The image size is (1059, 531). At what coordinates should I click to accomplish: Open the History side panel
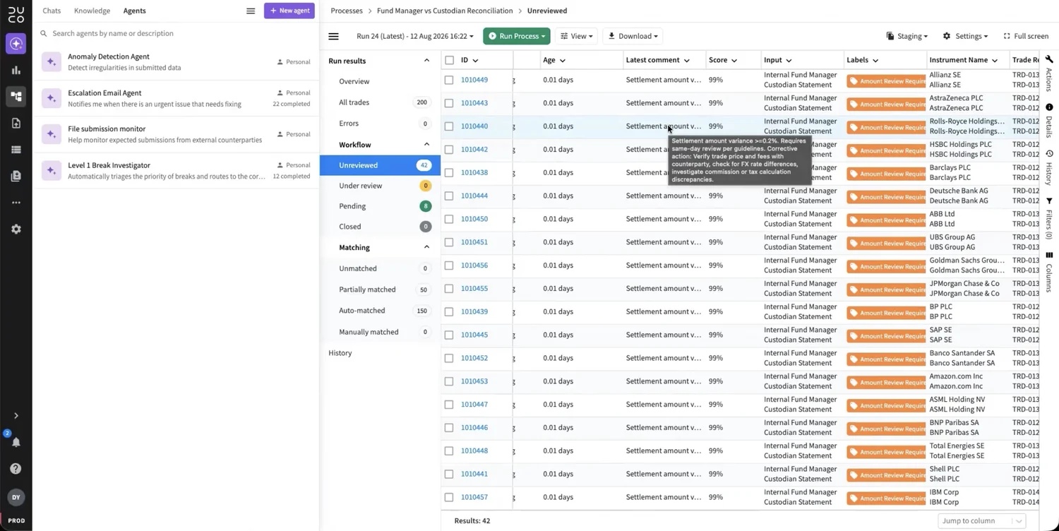pos(1049,168)
